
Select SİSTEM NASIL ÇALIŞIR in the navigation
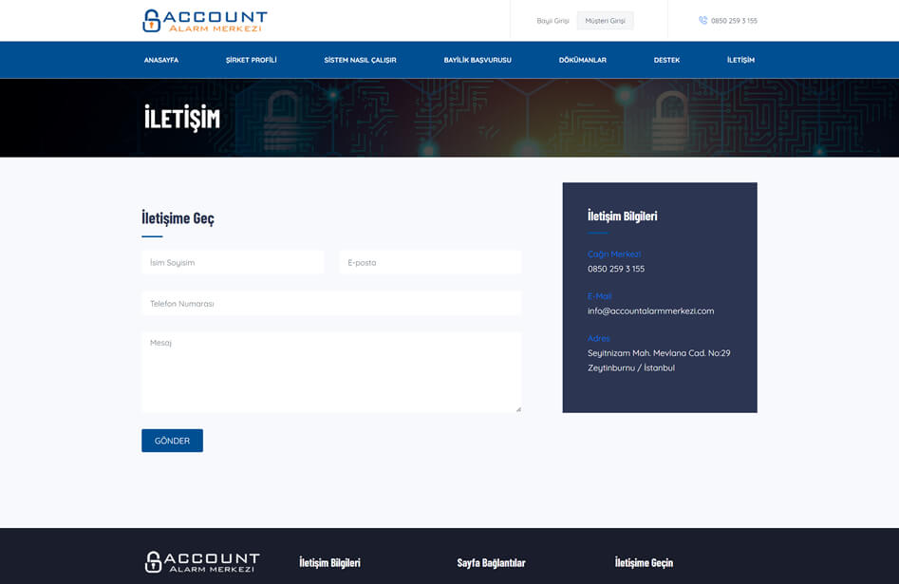click(360, 60)
